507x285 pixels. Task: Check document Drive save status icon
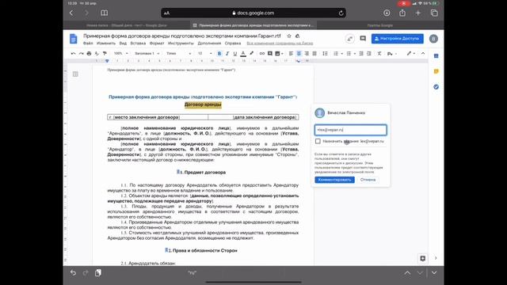pos(297,36)
